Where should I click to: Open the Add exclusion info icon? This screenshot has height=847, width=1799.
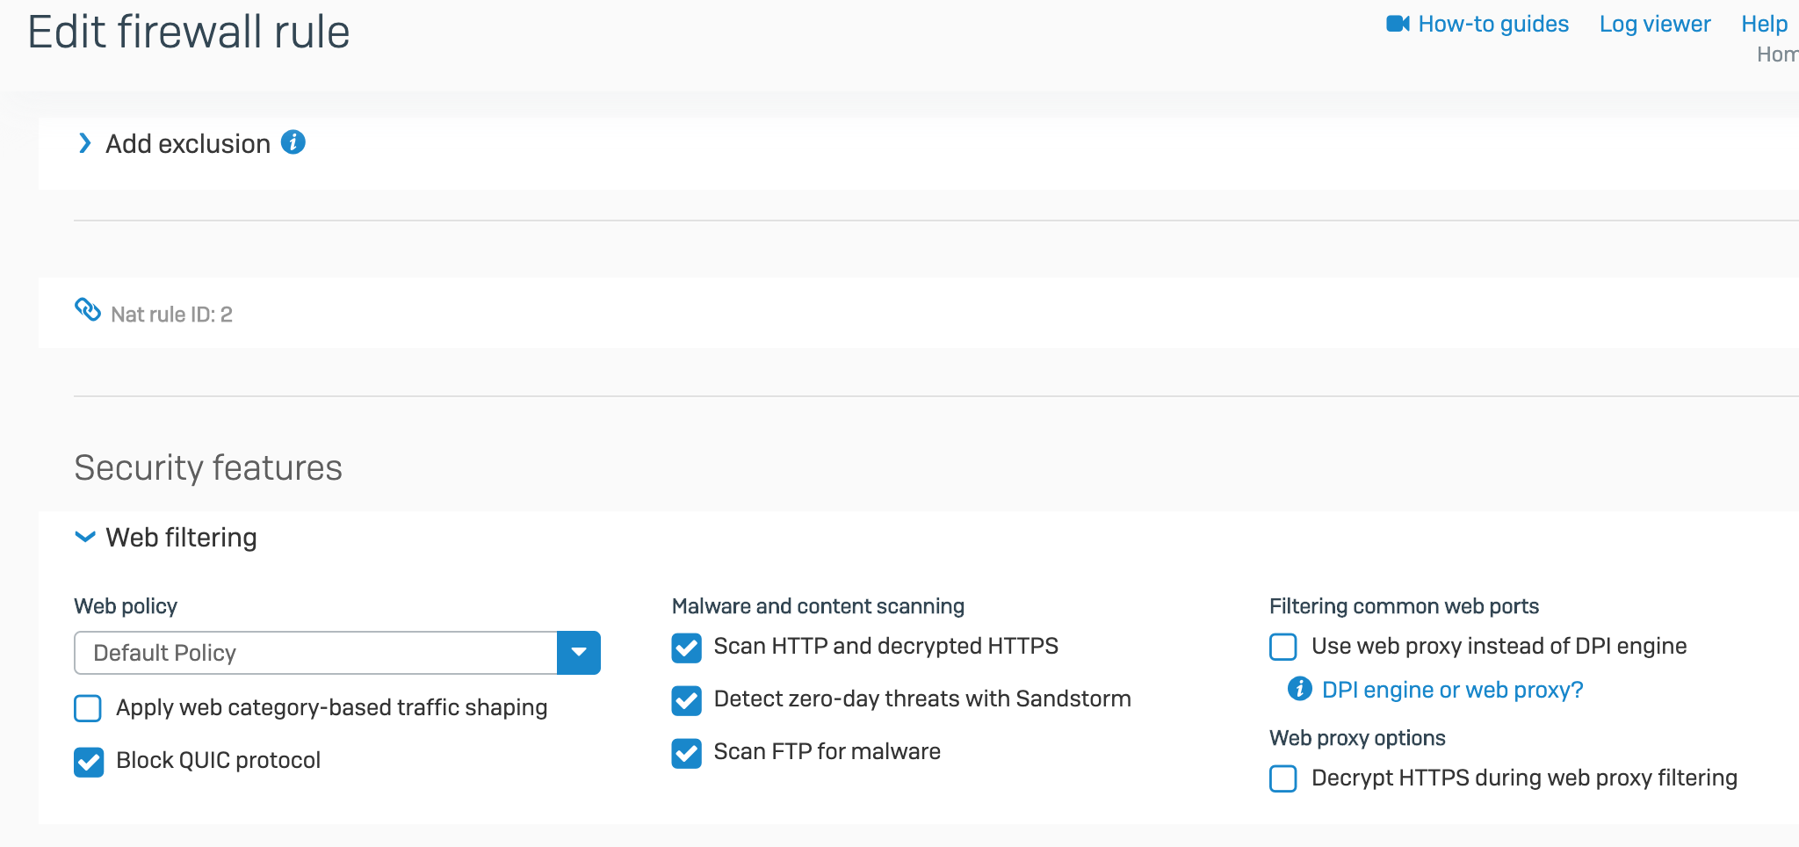tap(293, 141)
